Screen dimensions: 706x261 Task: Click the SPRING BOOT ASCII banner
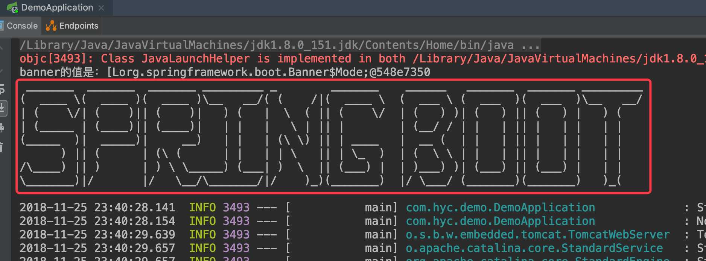click(333, 137)
